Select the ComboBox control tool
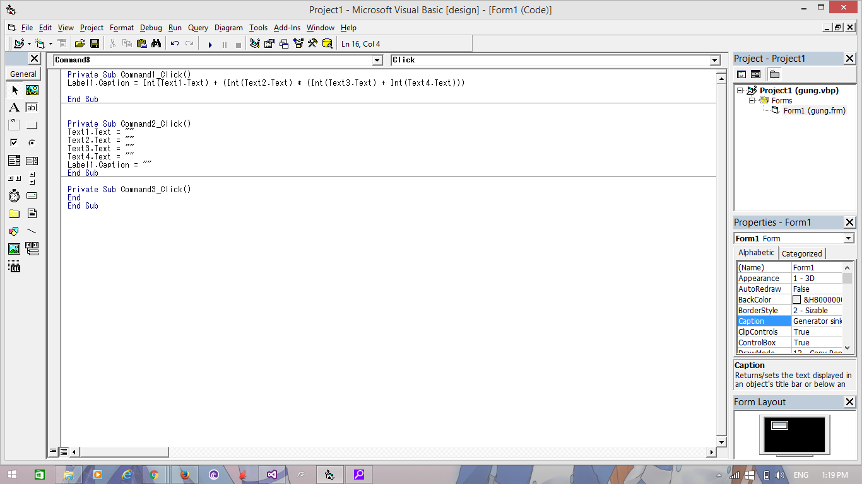 coord(15,161)
